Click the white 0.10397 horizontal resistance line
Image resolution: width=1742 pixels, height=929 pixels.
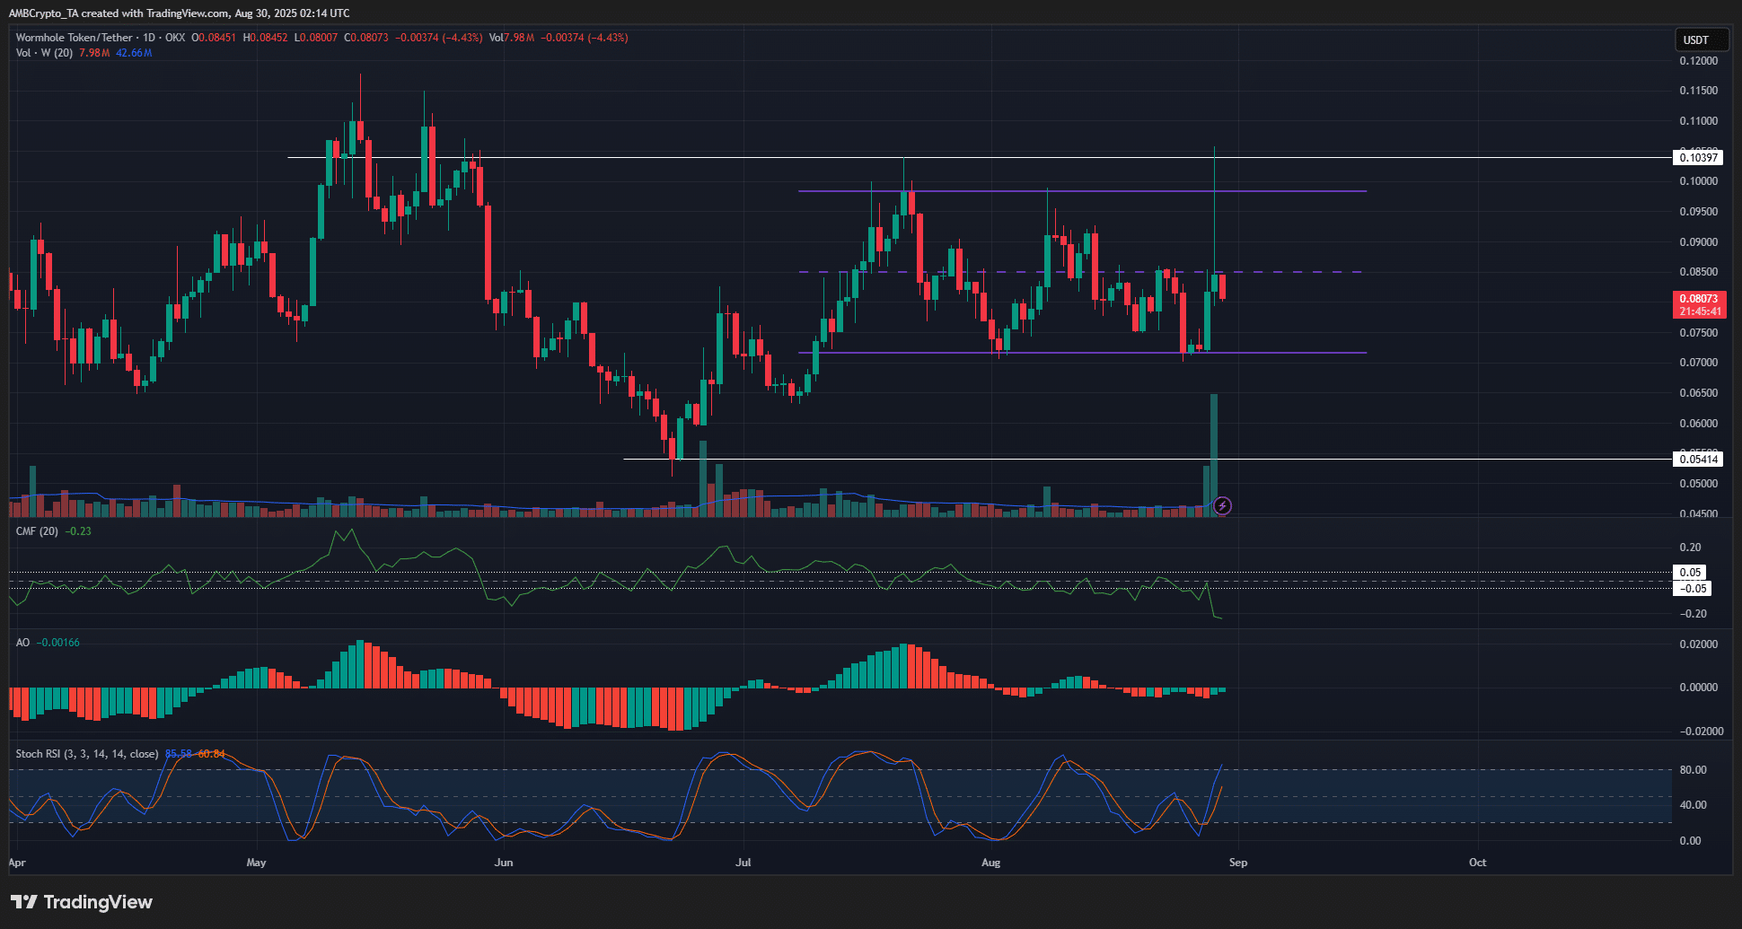click(629, 158)
